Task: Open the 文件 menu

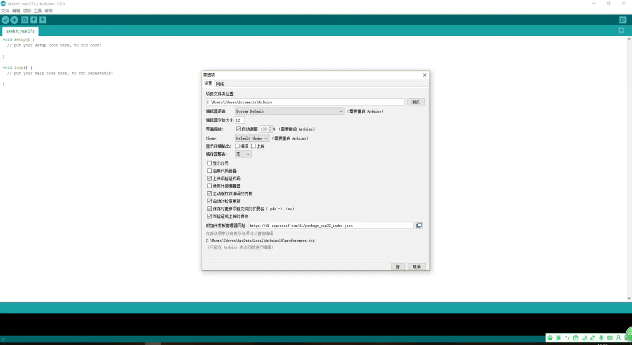Action: 5,11
